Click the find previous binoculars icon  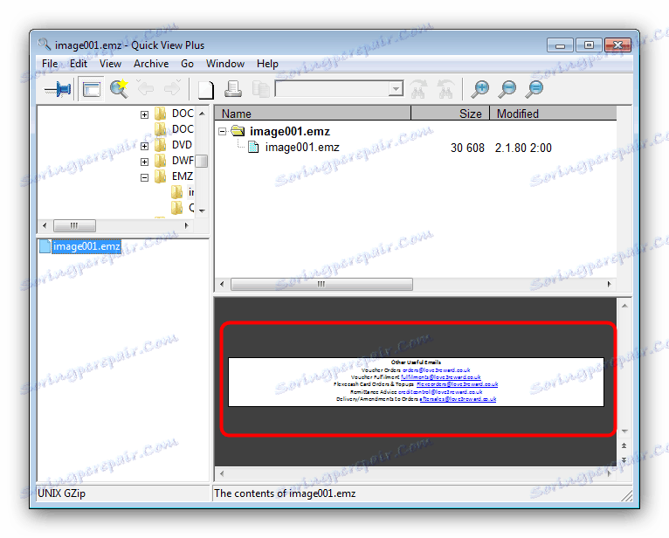[x=446, y=89]
